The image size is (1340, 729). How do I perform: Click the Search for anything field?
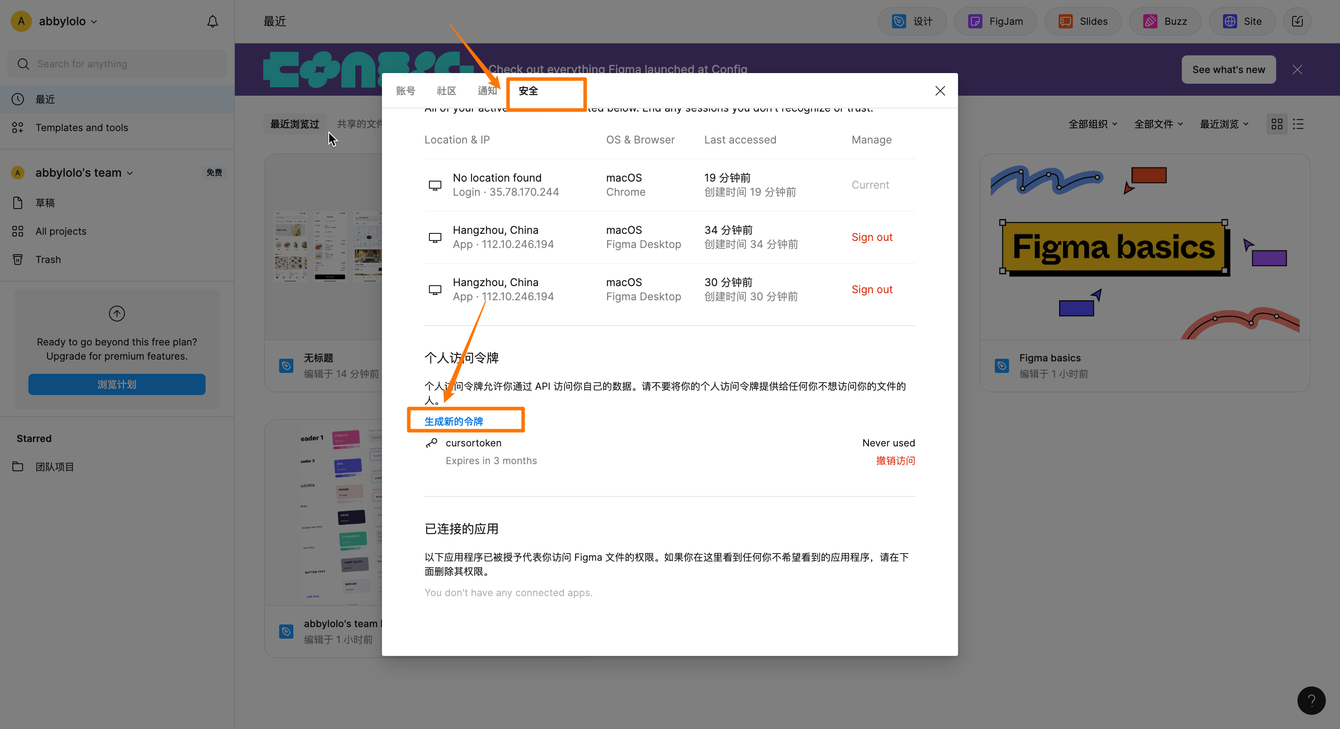pos(117,63)
